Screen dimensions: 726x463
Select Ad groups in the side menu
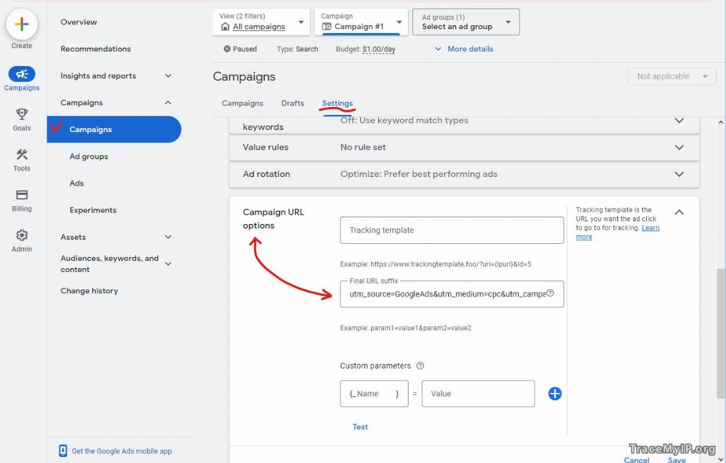point(89,157)
